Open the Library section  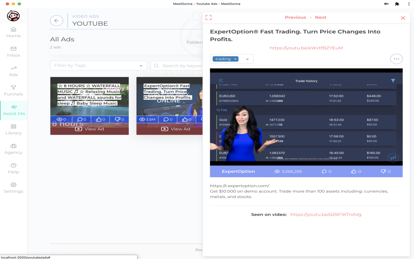[x=13, y=129]
